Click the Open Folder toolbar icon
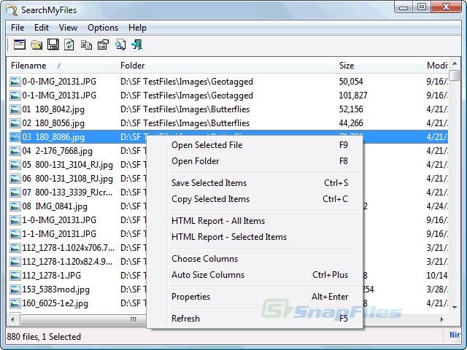467x350 pixels. 36,44
